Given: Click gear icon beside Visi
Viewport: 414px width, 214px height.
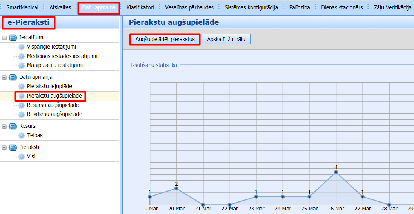Looking at the screenshot, I should click(x=22, y=157).
